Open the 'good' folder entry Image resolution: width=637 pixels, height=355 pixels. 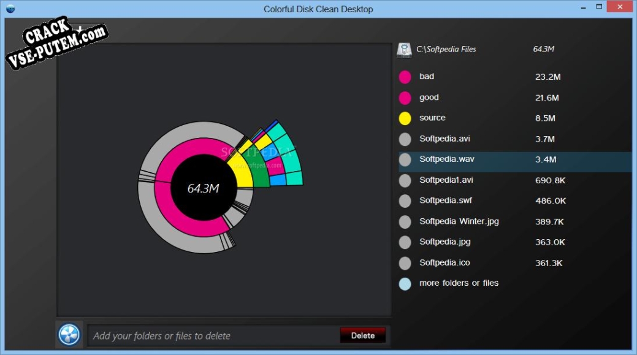pyautogui.click(x=429, y=97)
